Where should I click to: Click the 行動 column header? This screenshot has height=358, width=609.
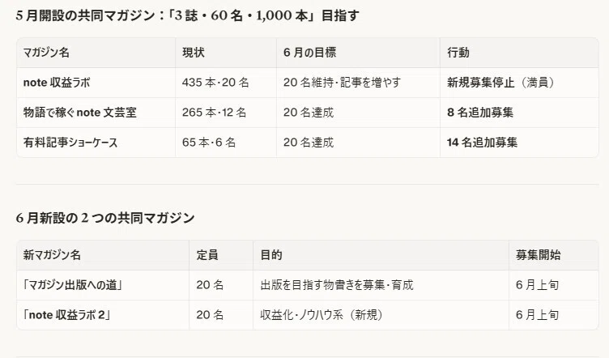(x=458, y=53)
